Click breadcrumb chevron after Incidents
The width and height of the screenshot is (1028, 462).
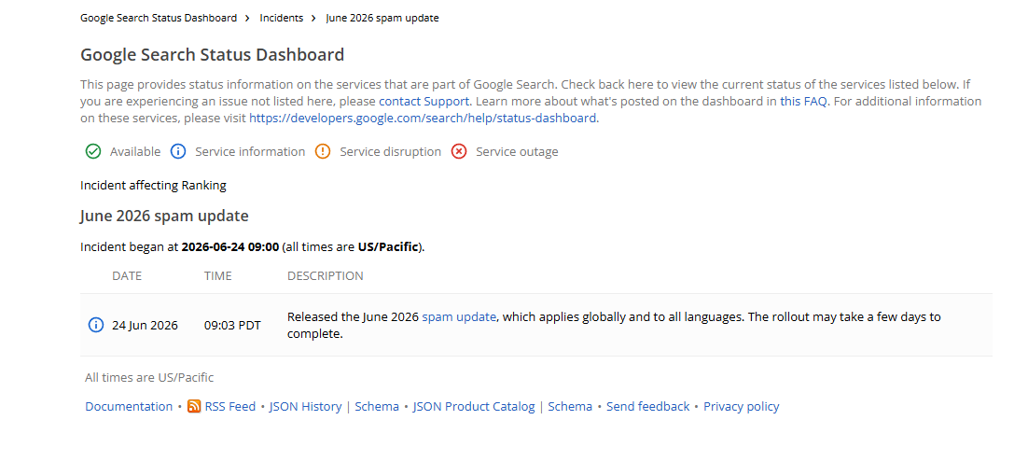click(314, 19)
